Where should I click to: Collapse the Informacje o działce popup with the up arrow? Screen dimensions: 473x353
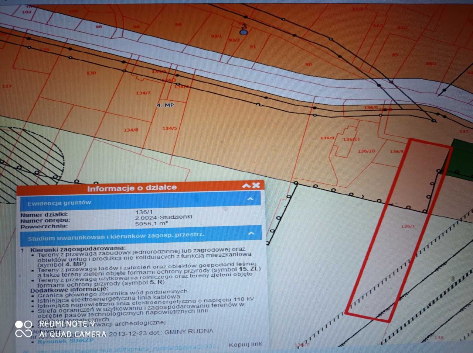pyautogui.click(x=247, y=186)
